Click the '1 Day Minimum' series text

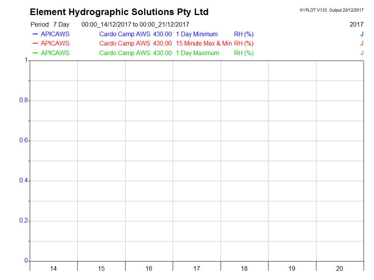coord(197,34)
